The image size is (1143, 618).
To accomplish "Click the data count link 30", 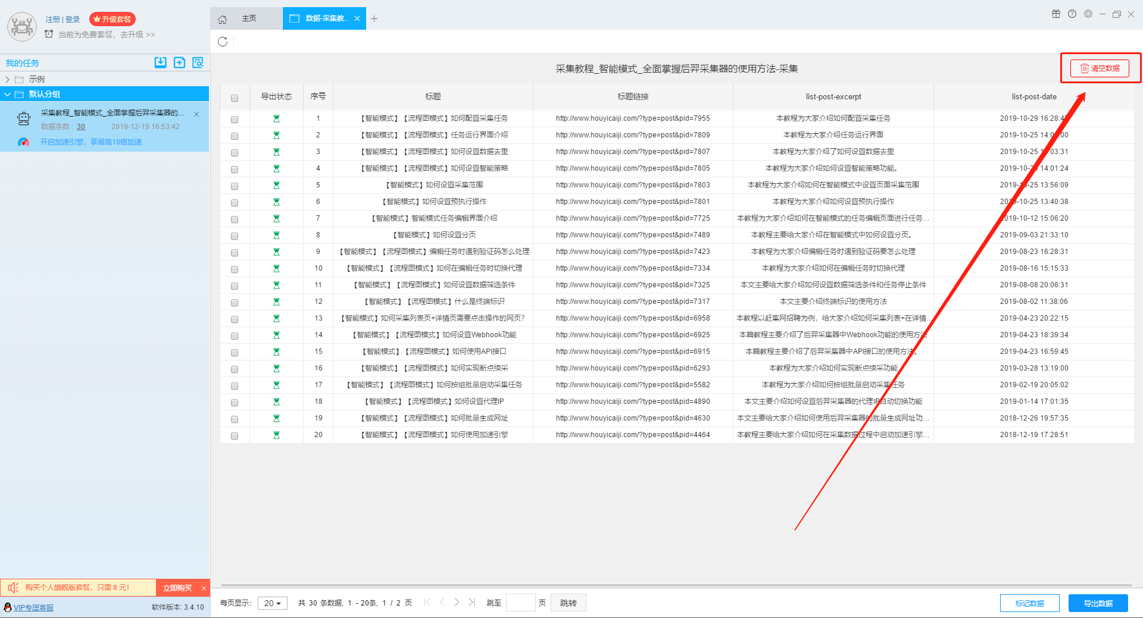I will 81,127.
